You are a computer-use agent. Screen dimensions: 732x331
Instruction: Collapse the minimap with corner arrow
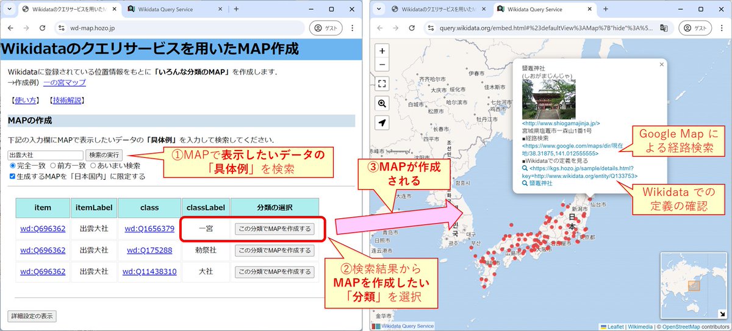[723, 313]
